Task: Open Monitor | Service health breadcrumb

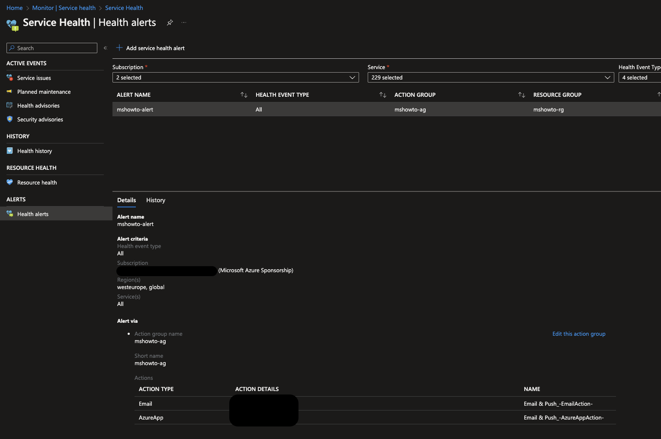Action: [64, 8]
